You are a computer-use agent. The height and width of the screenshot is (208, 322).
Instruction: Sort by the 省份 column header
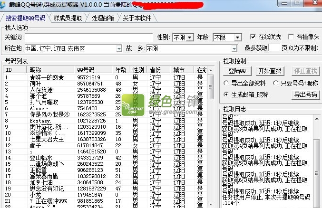[x=158, y=70]
